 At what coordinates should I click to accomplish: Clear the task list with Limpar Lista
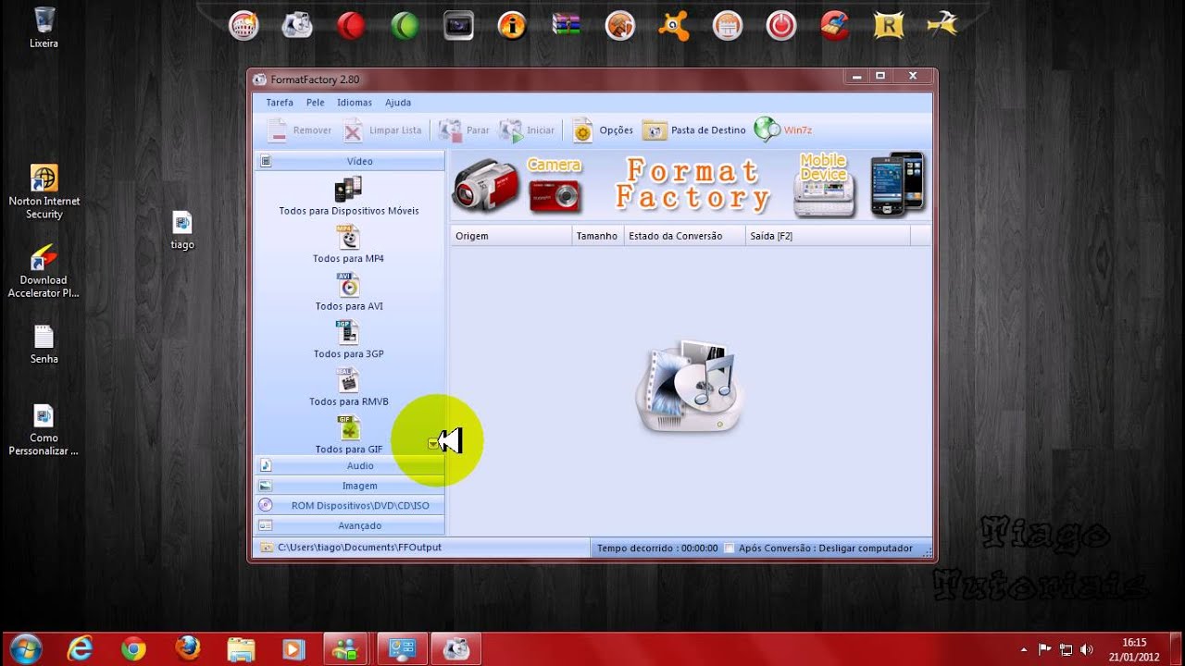coord(382,130)
